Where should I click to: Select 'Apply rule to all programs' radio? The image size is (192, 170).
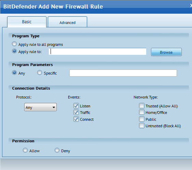click(14, 44)
